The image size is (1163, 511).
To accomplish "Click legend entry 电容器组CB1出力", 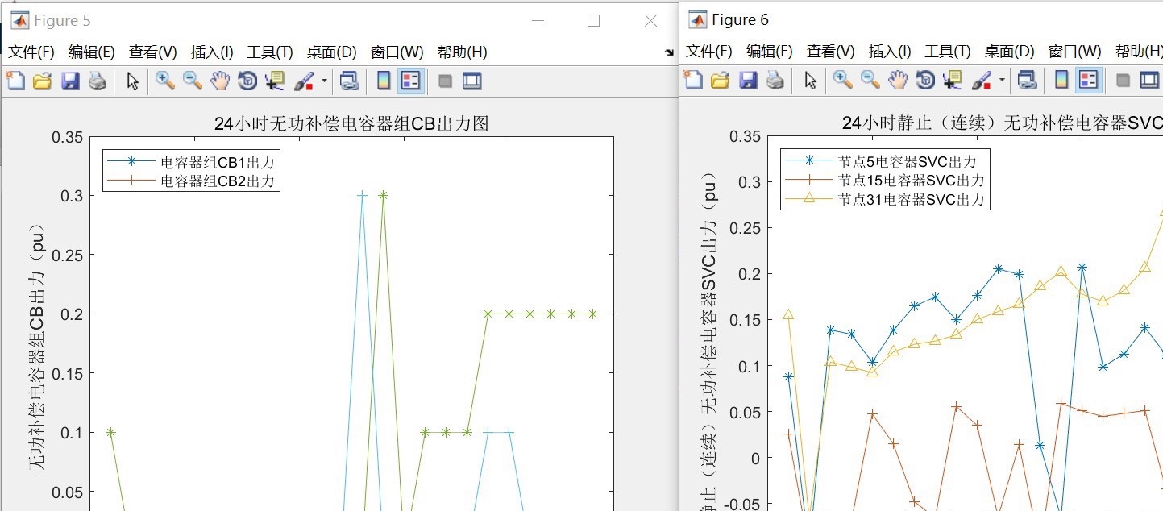I will [x=218, y=161].
